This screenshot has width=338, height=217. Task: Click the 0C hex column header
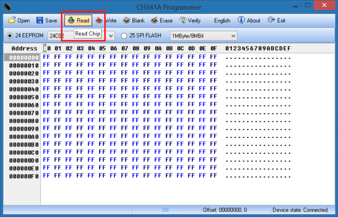click(180, 48)
